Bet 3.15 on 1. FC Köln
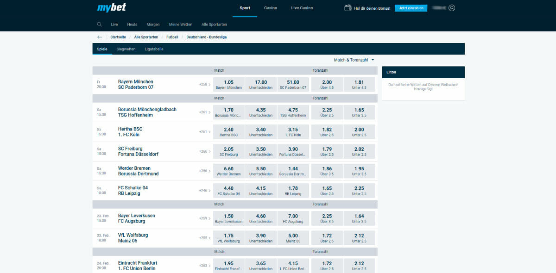Viewport: 556px width, 273px height. coord(293,132)
